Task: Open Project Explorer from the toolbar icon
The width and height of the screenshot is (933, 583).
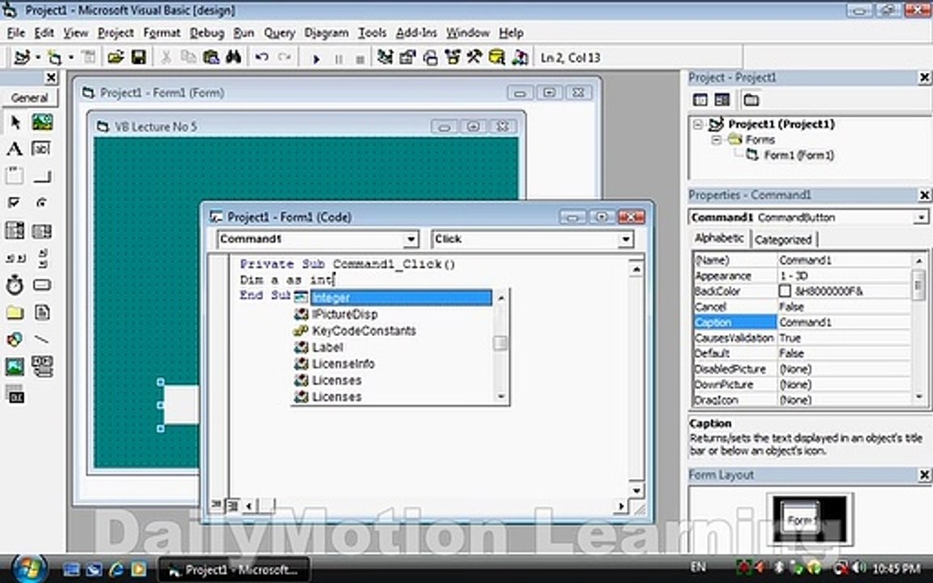Action: tap(385, 57)
